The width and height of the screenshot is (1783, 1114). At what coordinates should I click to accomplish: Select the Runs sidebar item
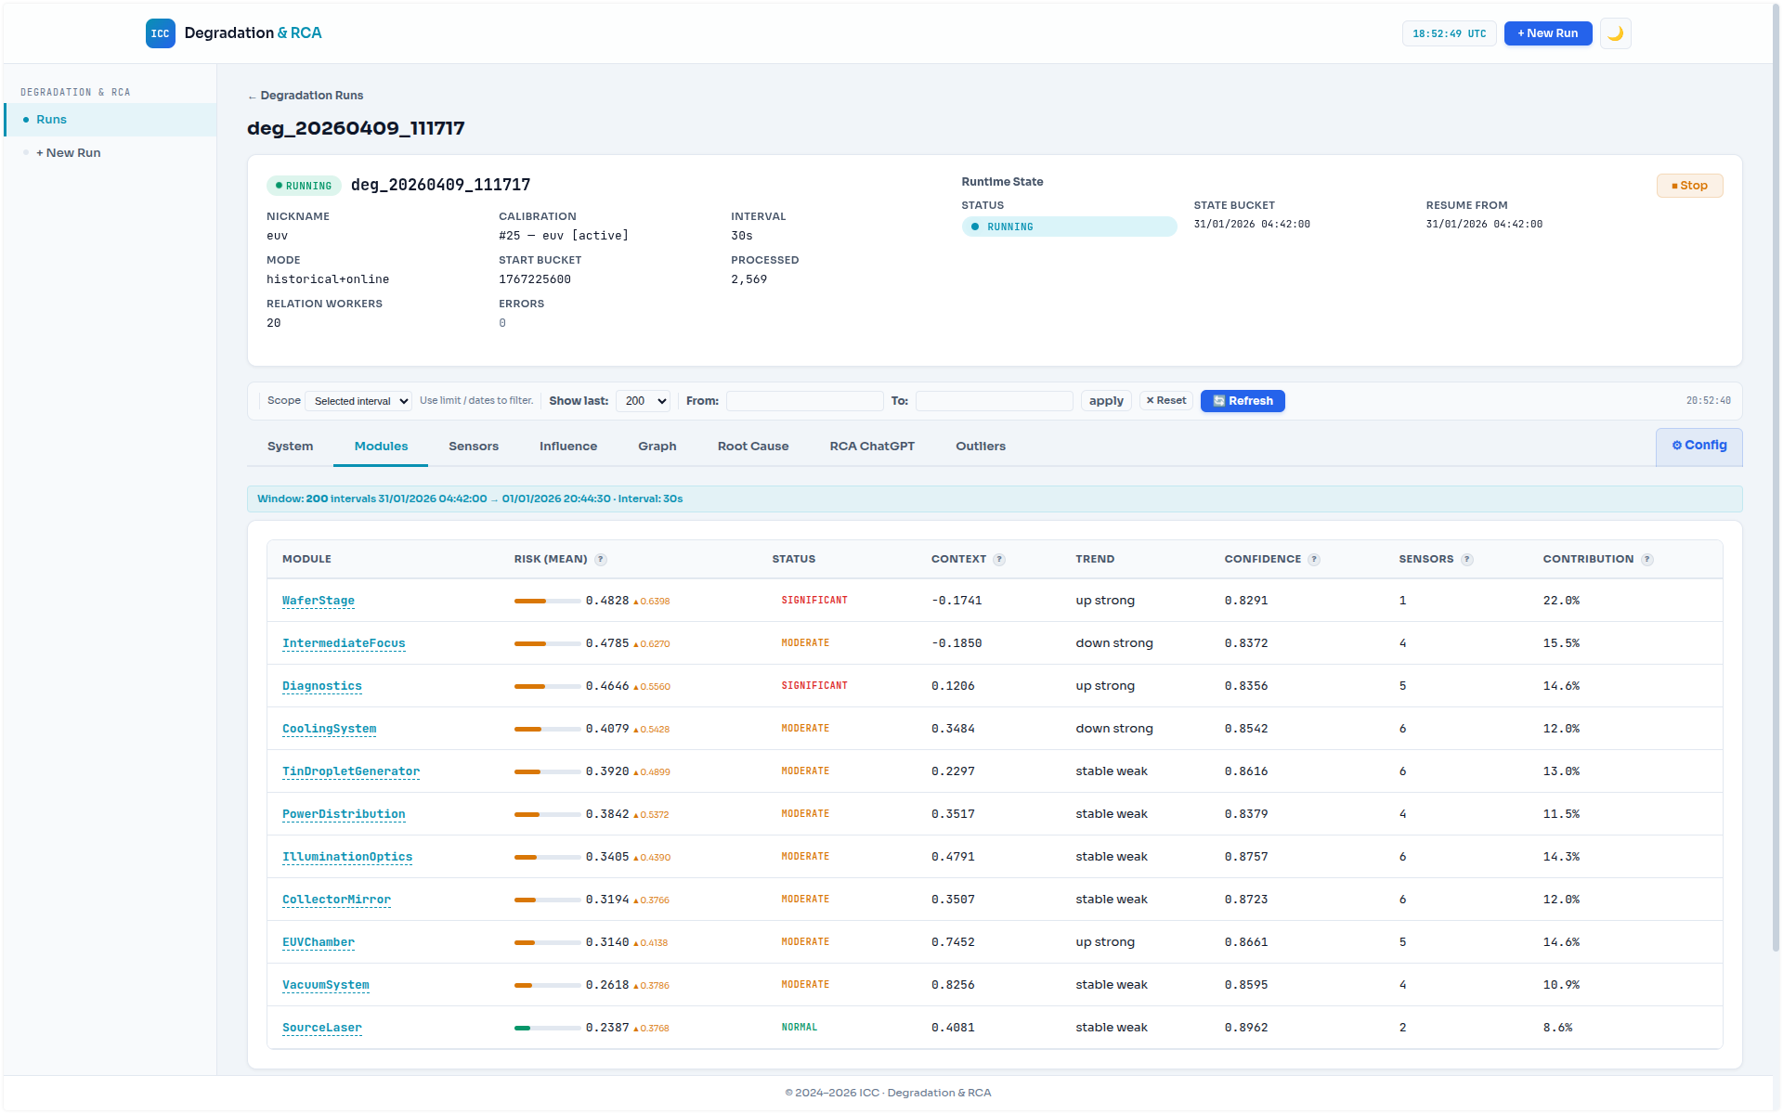point(52,119)
